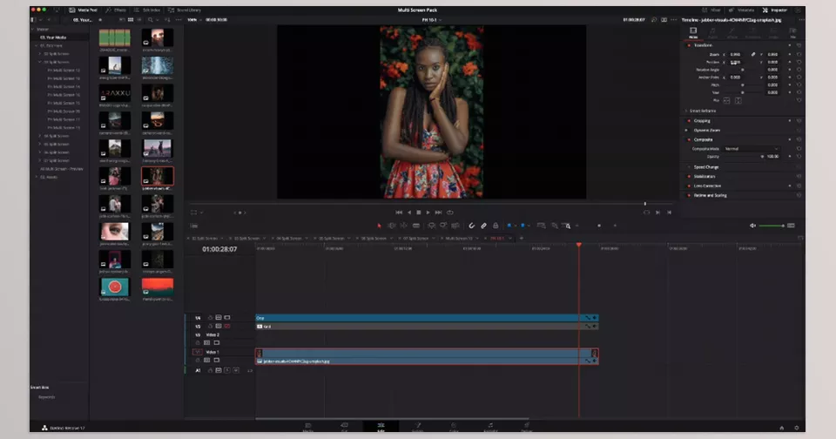Switch to Video tab in Inspector
Image resolution: width=836 pixels, height=439 pixels.
pyautogui.click(x=693, y=32)
